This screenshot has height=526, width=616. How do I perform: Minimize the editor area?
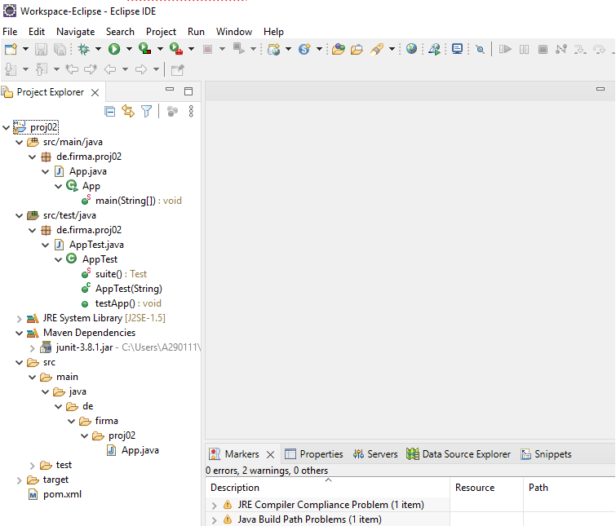tap(600, 89)
